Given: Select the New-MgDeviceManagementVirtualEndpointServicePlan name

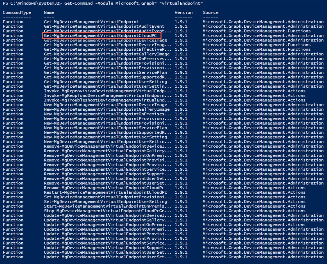Looking at the screenshot, I should pos(105,128).
